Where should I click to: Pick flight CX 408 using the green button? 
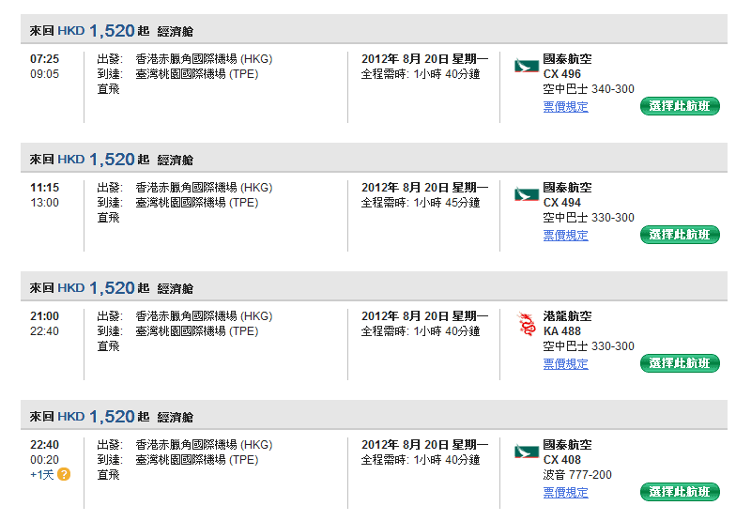point(680,492)
